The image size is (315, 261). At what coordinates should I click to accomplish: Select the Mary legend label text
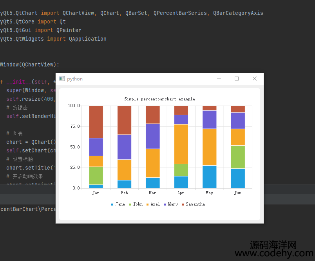click(x=173, y=204)
